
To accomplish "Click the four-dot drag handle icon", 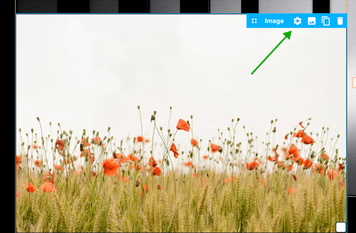I will point(255,21).
